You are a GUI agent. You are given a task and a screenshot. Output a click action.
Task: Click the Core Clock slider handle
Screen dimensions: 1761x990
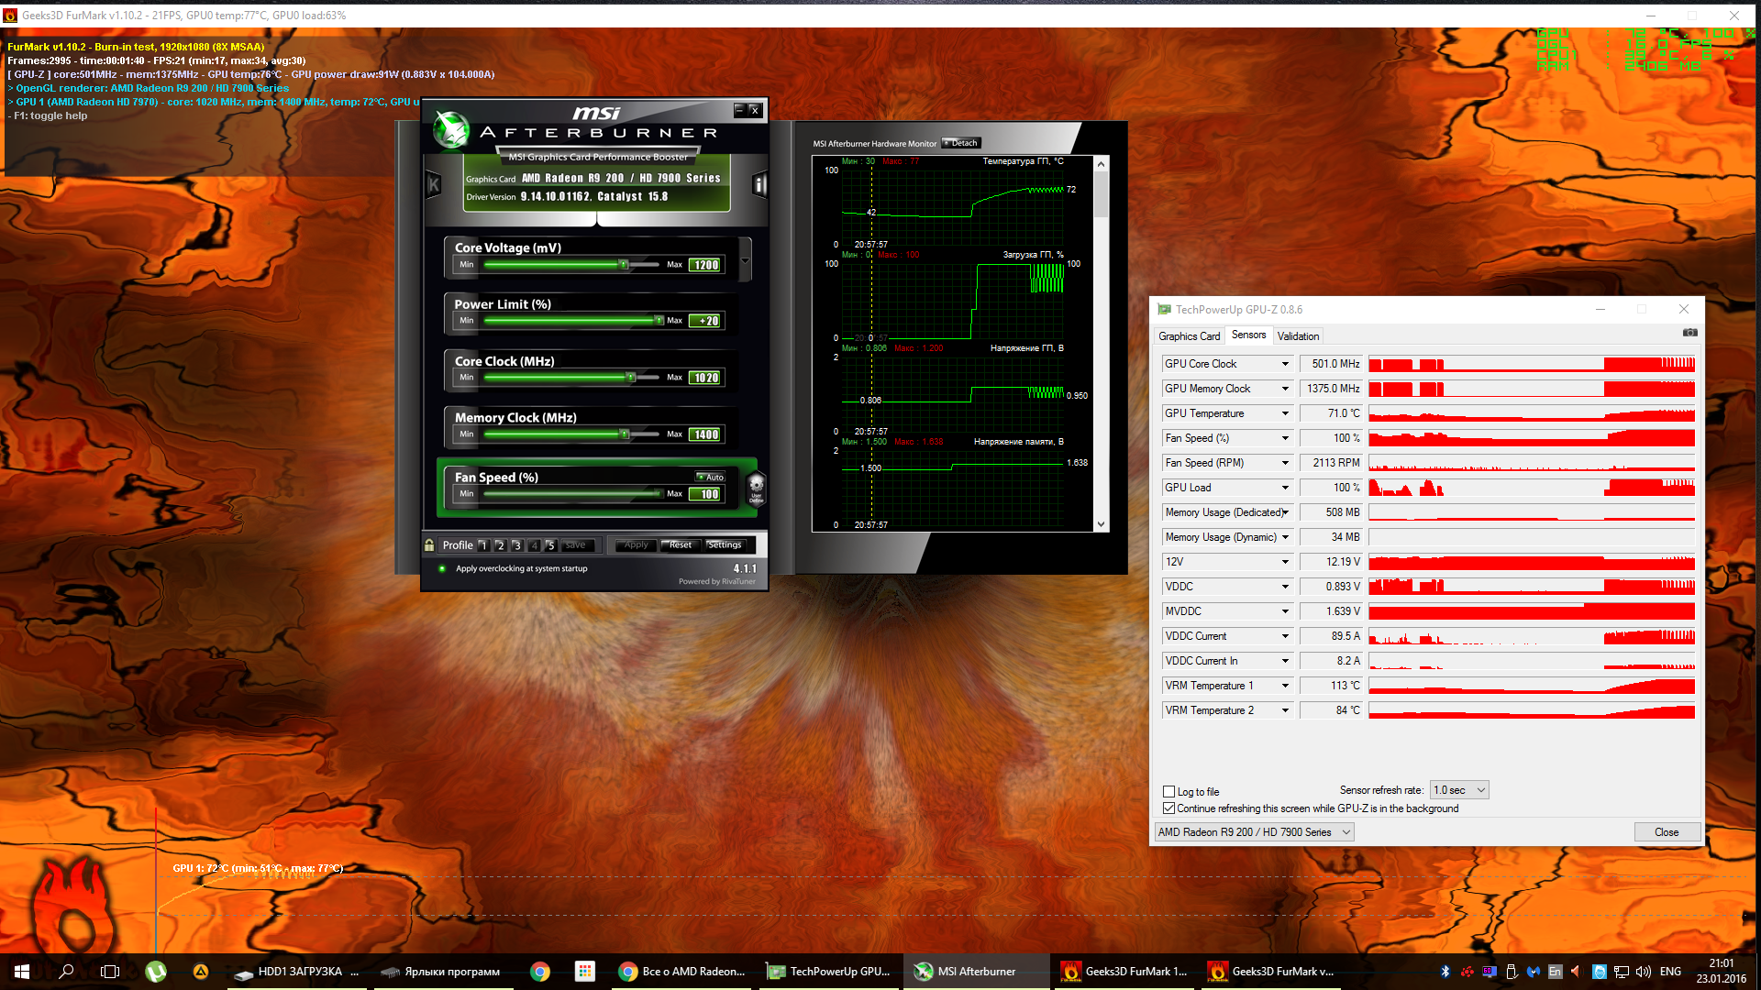coord(630,378)
